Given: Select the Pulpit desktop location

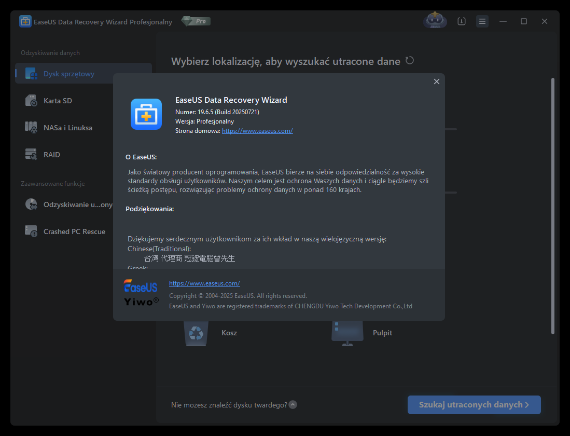Looking at the screenshot, I should click(362, 333).
